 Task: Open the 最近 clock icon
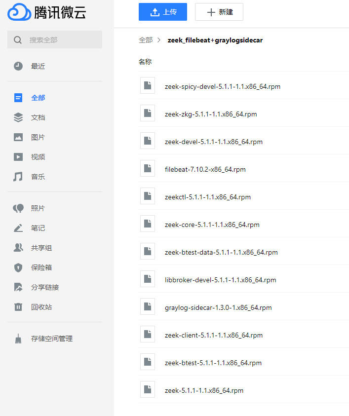[x=18, y=66]
